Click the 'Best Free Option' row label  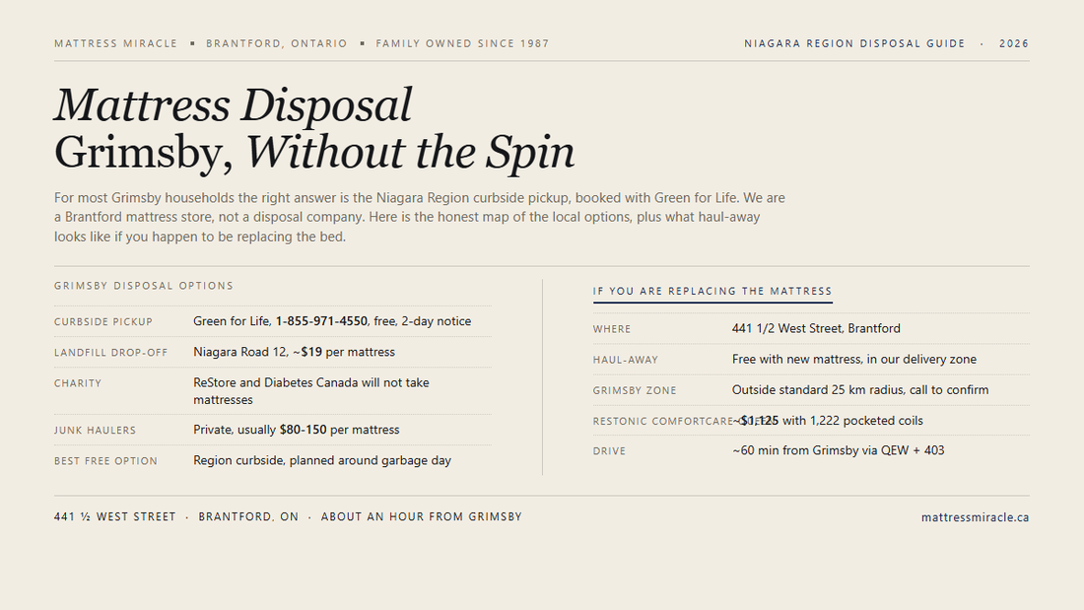(105, 460)
